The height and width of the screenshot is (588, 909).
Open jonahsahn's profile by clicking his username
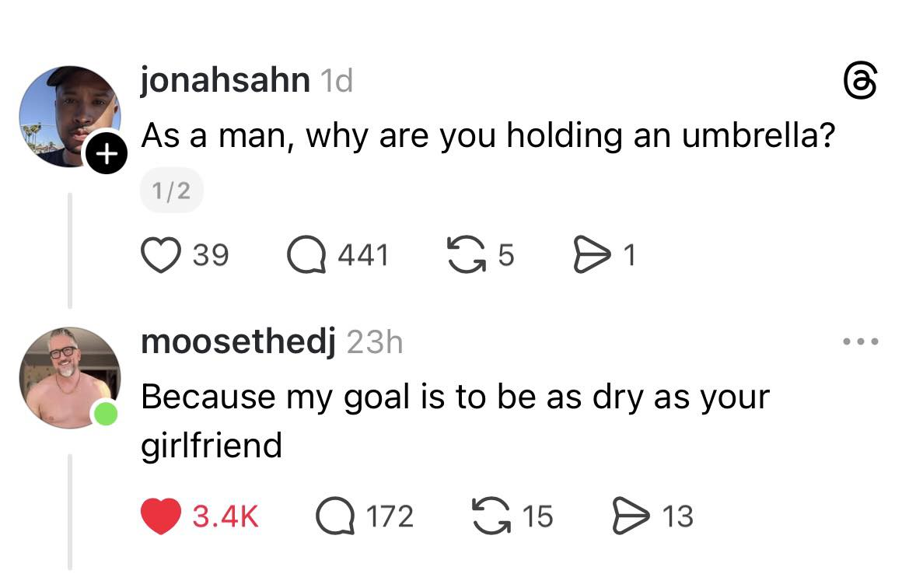[x=224, y=79]
